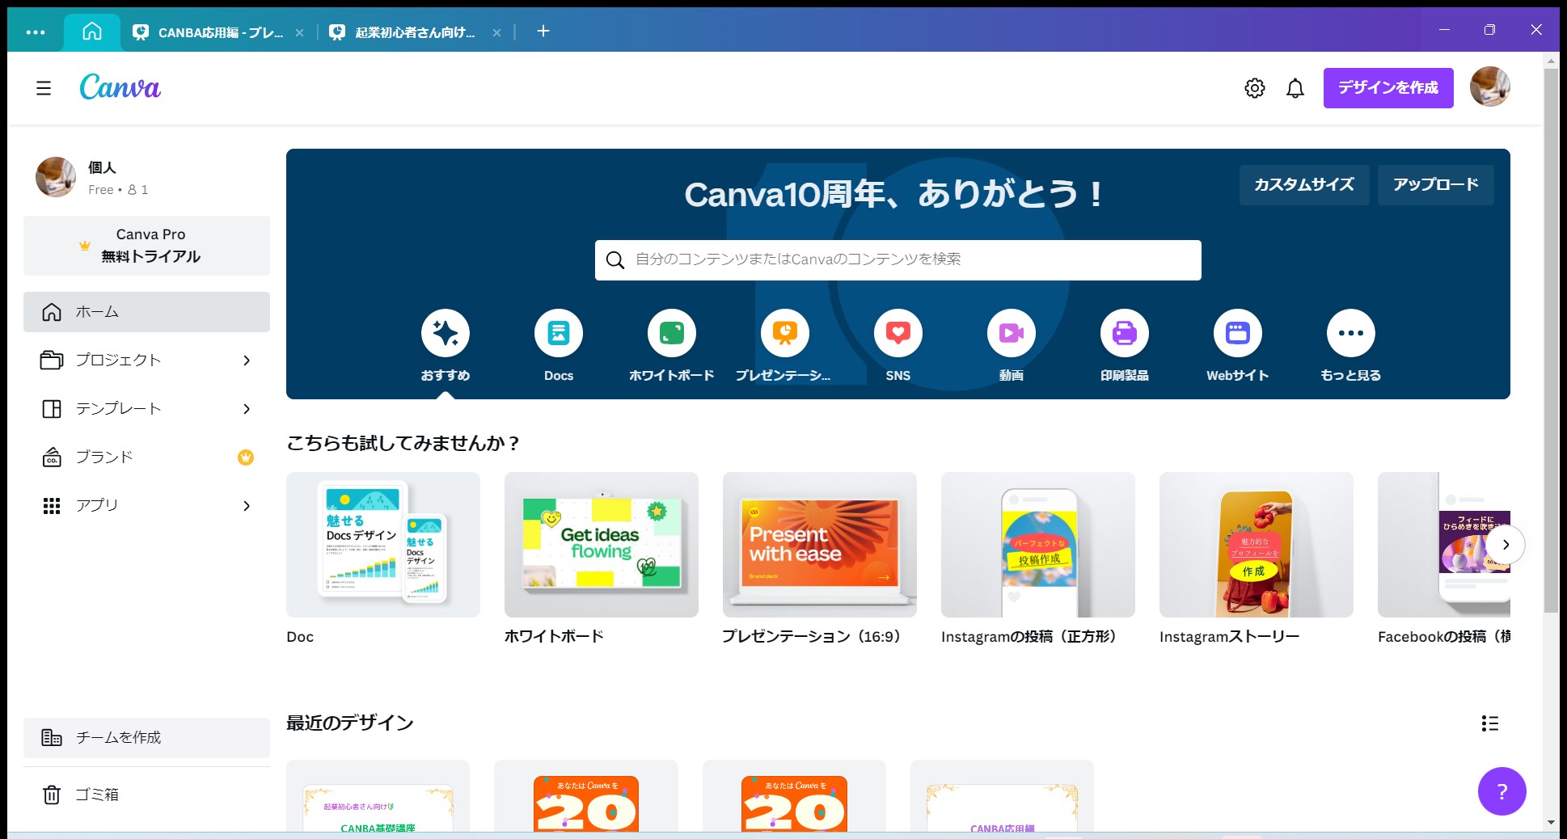1567x839 pixels.
Task: Select the プレゼンテーション category icon
Action: coord(785,333)
